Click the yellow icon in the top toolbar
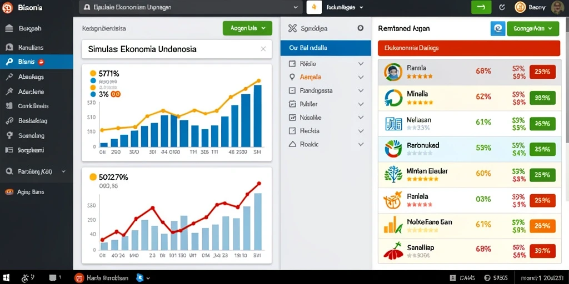Screen dimensions: 569x284 [314, 7]
